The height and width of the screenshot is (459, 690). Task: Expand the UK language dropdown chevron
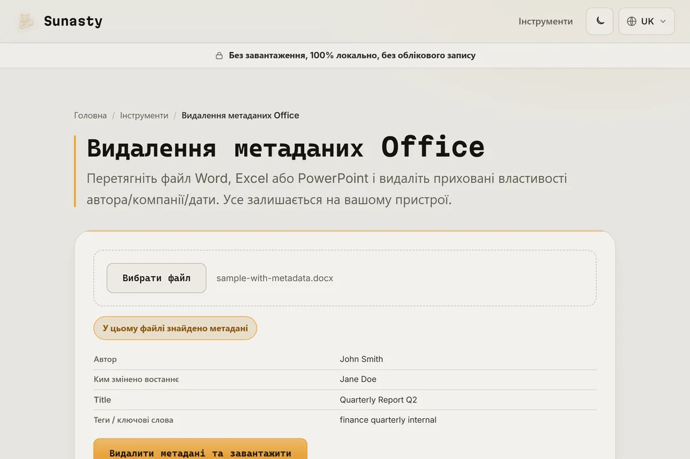[x=663, y=21]
